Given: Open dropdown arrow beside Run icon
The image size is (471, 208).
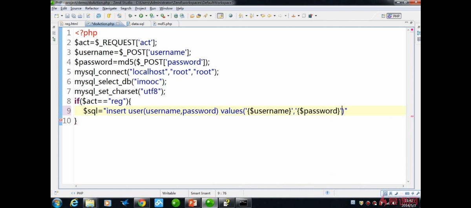Looking at the screenshot, I should pos(146,16).
